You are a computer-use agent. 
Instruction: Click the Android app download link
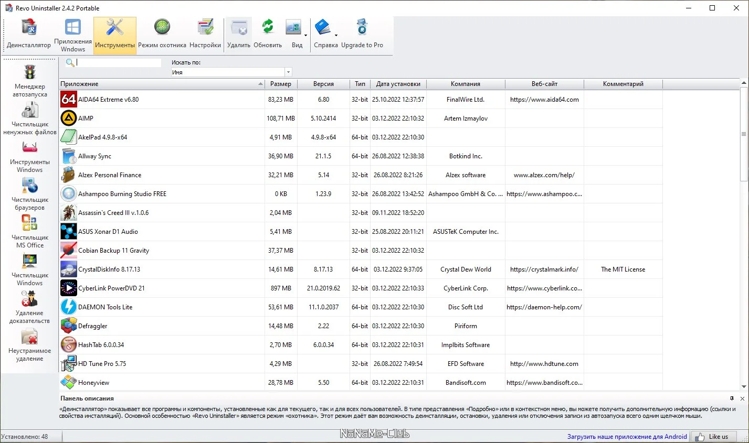(x=627, y=436)
